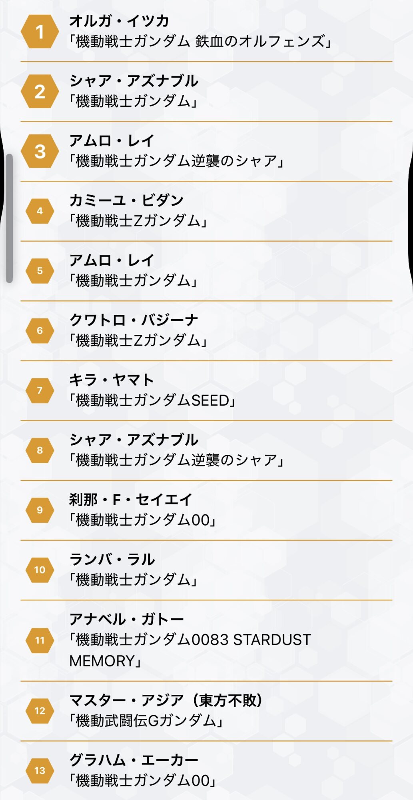Open the オルガ・イツカ character name
Image resolution: width=413 pixels, height=800 pixels.
[119, 21]
